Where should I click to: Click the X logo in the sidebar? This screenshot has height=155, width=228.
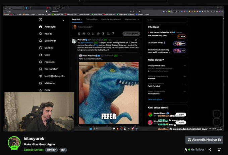point(41,20)
